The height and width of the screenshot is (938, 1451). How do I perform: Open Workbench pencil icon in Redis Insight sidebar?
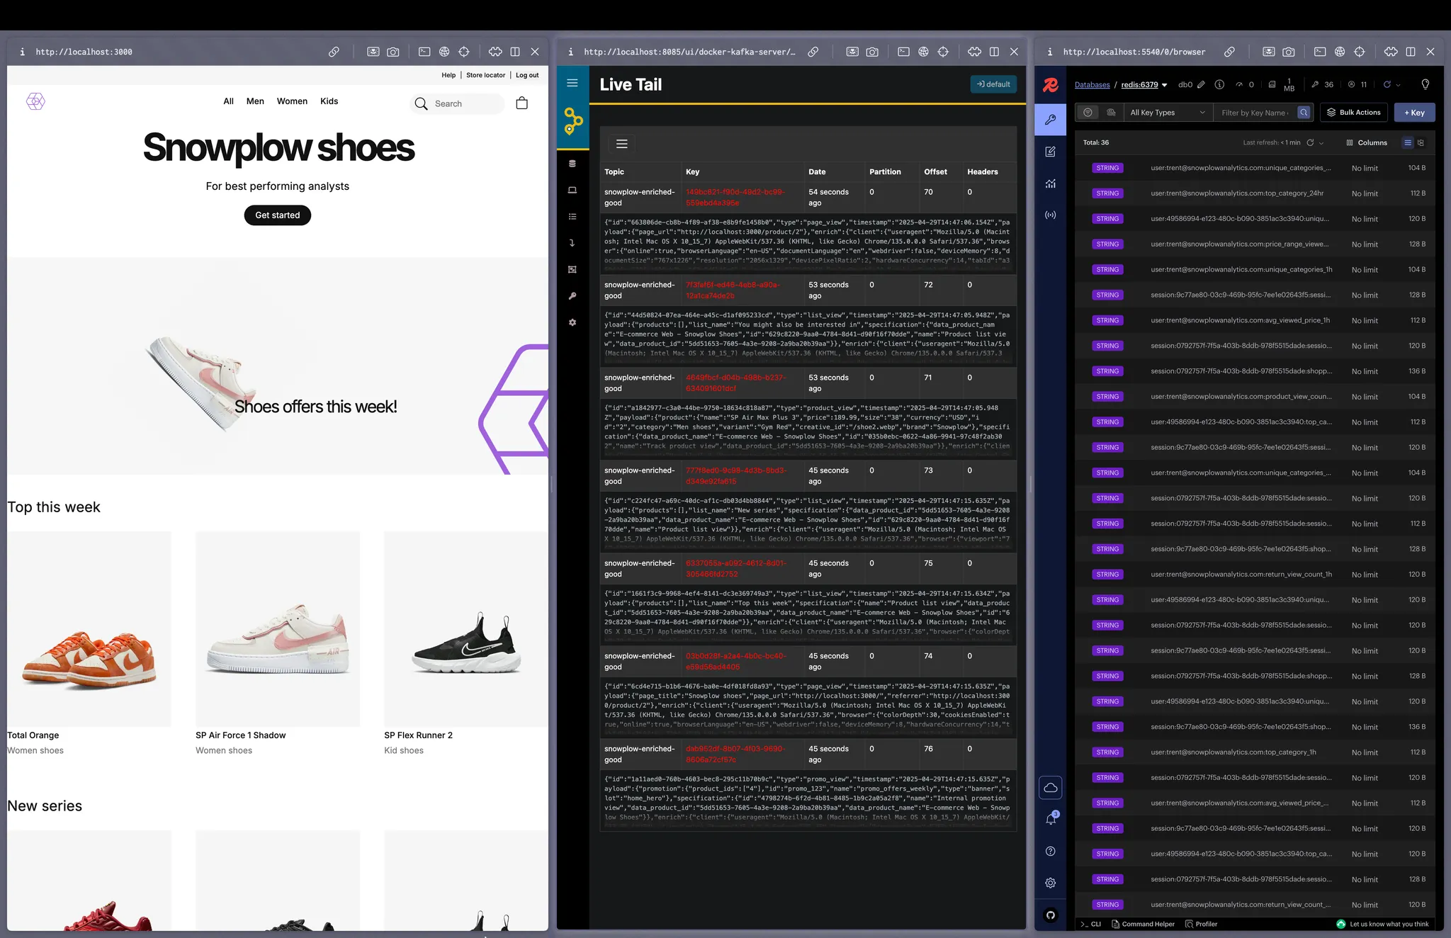pyautogui.click(x=1050, y=151)
